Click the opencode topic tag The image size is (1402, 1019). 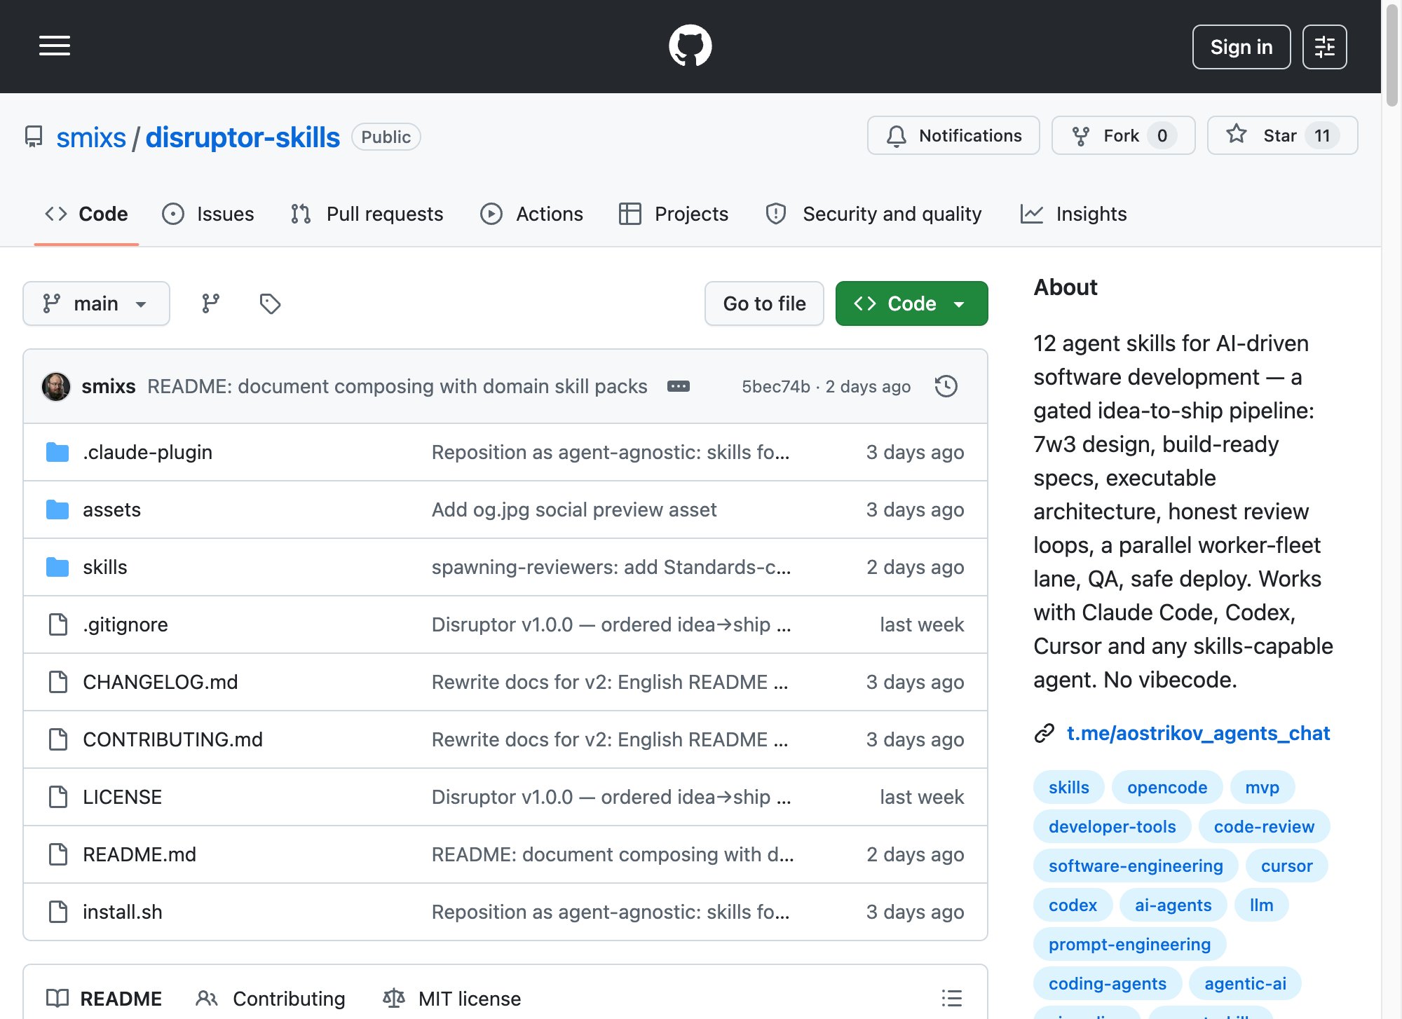click(1167, 787)
